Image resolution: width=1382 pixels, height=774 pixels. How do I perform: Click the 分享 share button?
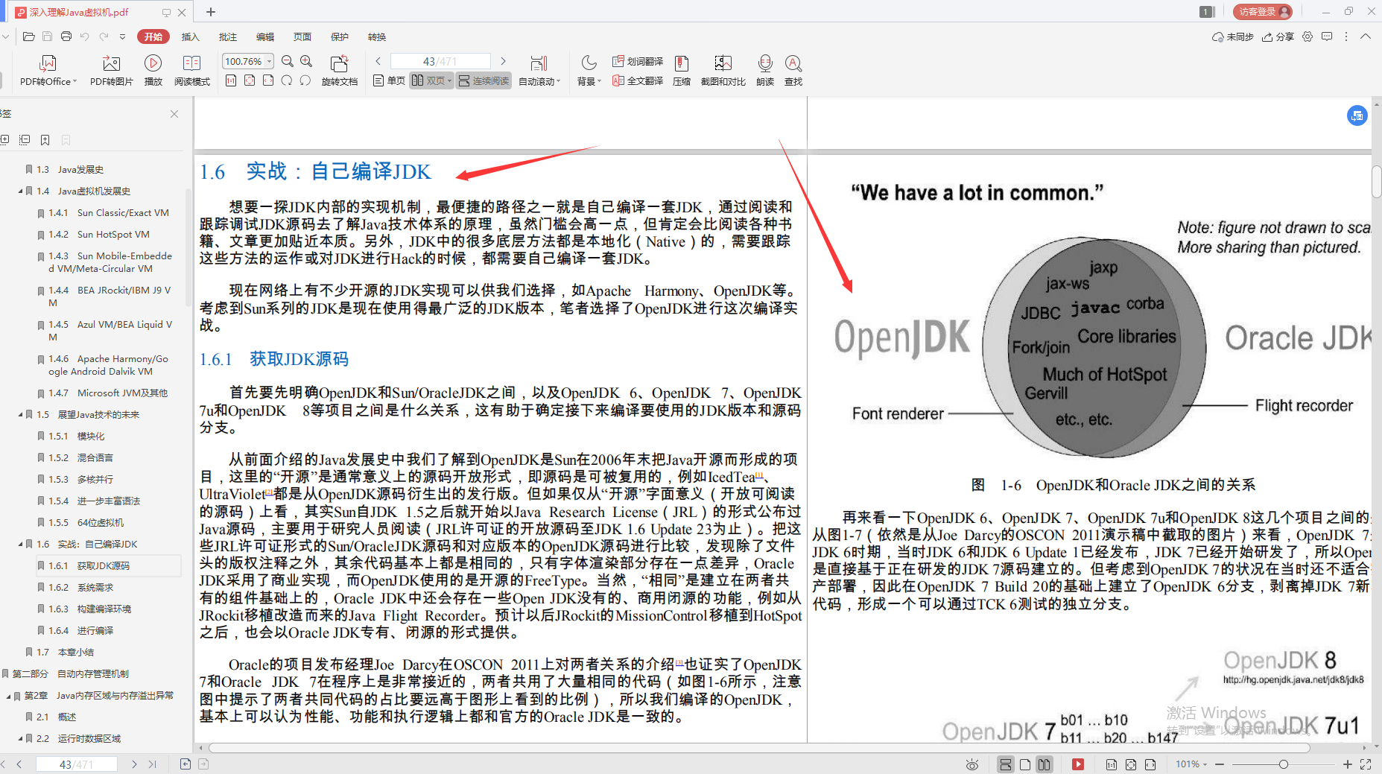point(1278,37)
